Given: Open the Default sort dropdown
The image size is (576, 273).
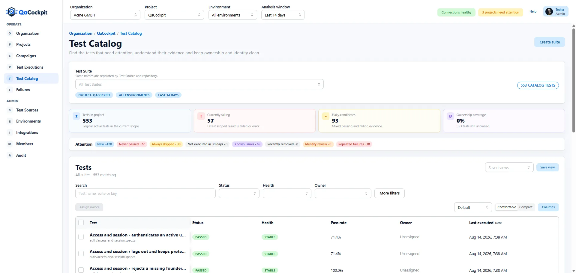Looking at the screenshot, I should (473, 207).
